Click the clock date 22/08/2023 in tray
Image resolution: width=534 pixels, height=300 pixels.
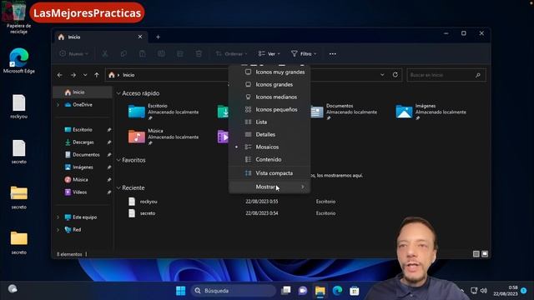pyautogui.click(x=506, y=294)
